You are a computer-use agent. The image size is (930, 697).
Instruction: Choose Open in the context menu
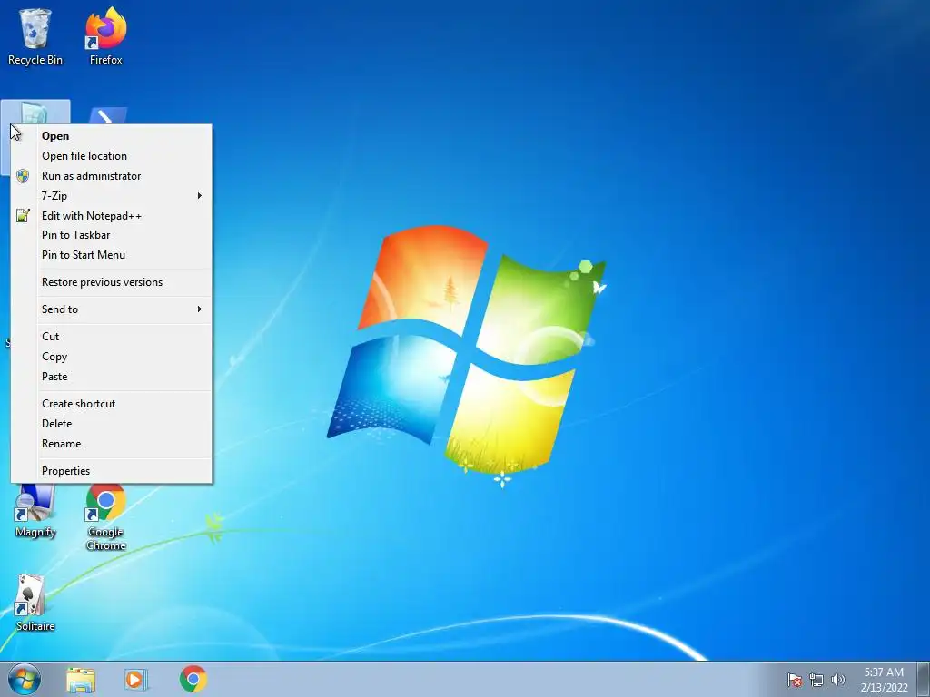click(x=112, y=136)
